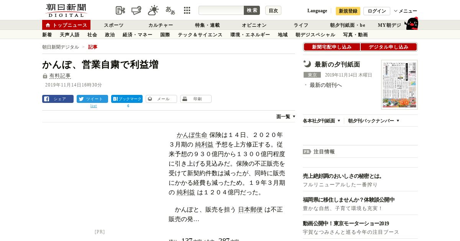
Task: Open MY朝デジ tab
Action: coord(389,25)
